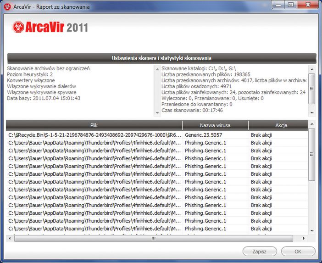
Task: Click the Generic.23.5057 virus name
Action: (x=203, y=135)
